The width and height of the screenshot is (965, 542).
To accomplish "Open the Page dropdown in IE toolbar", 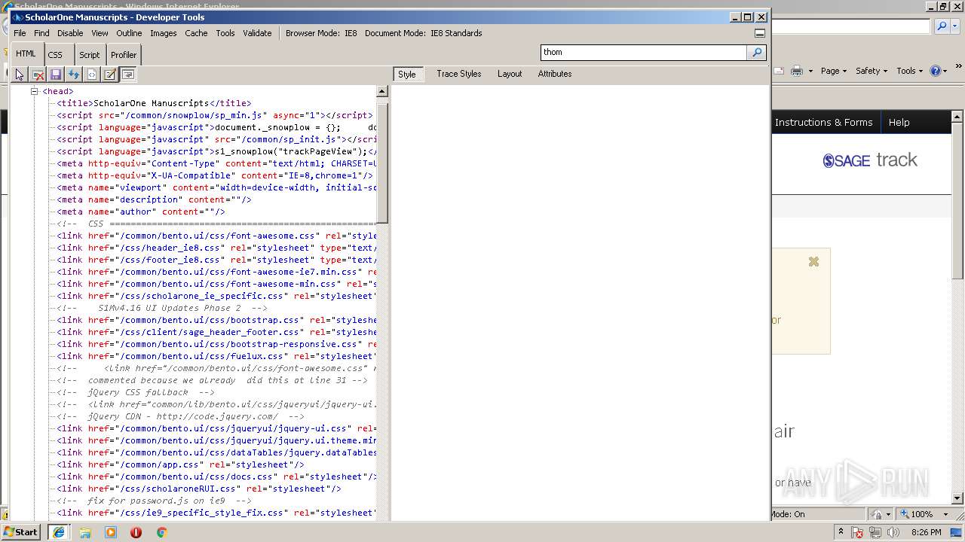I will [834, 71].
